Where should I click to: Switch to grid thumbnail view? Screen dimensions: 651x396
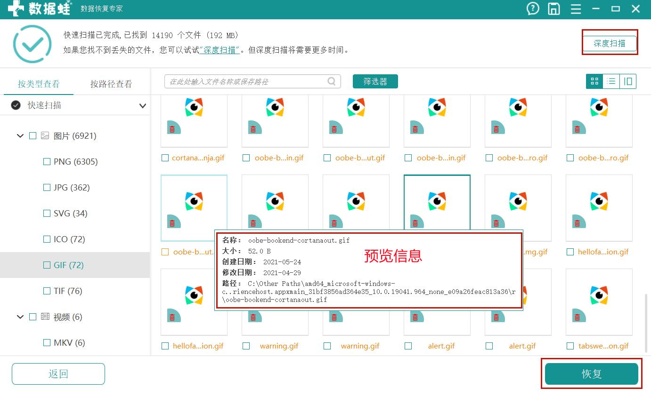594,81
